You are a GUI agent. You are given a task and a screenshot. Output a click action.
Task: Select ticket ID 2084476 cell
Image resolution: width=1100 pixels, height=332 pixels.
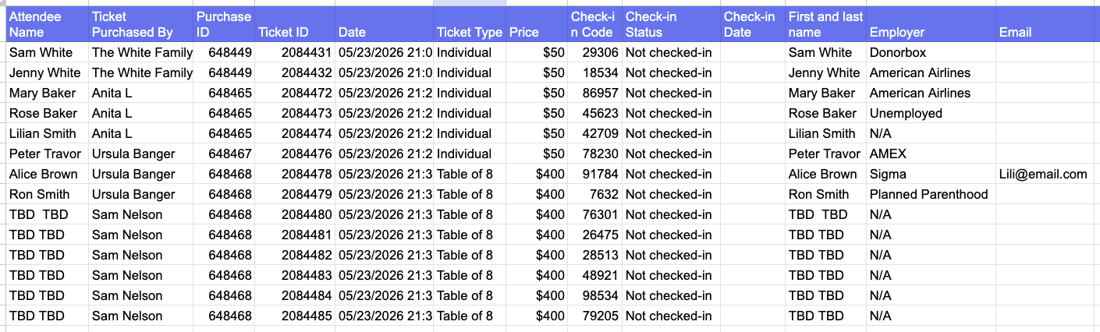pyautogui.click(x=295, y=154)
